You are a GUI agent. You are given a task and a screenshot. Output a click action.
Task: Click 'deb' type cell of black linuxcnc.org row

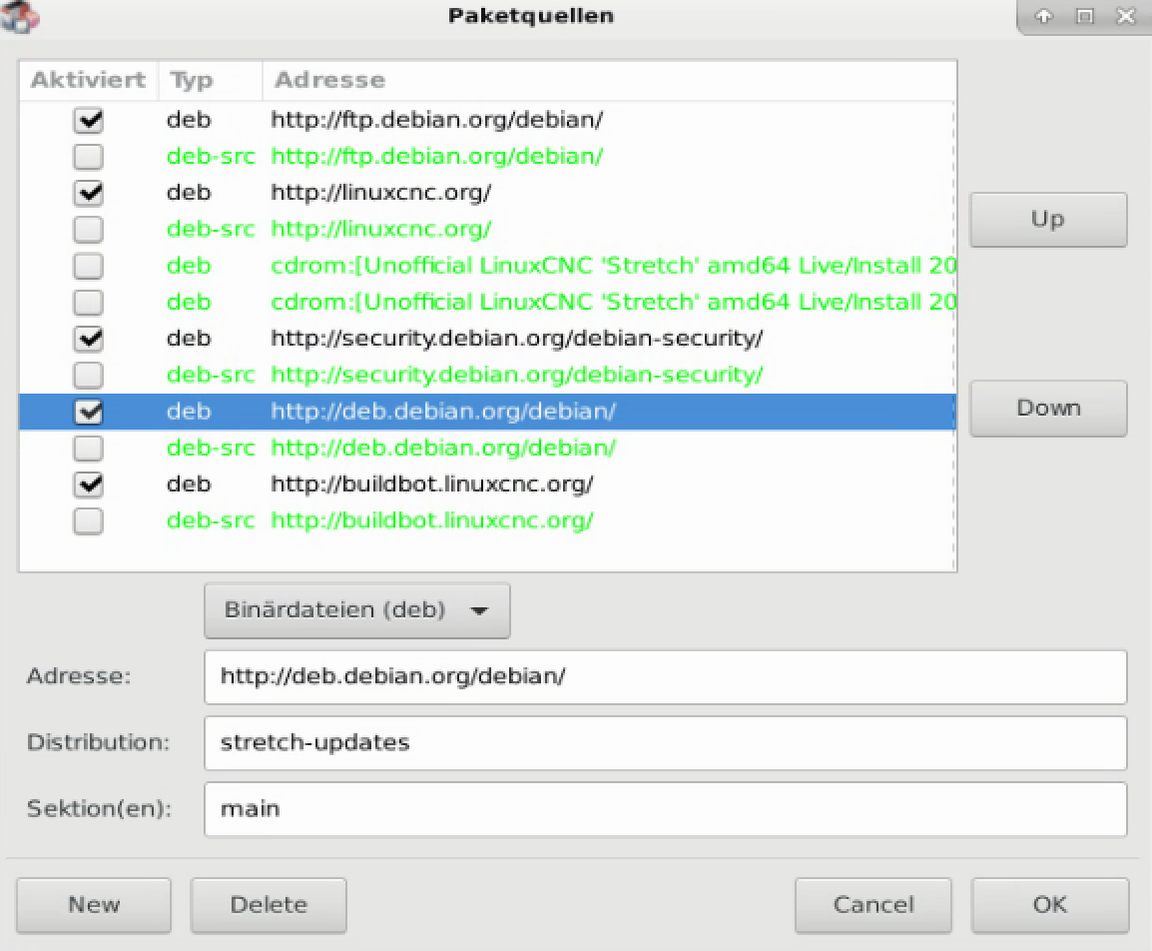point(189,193)
